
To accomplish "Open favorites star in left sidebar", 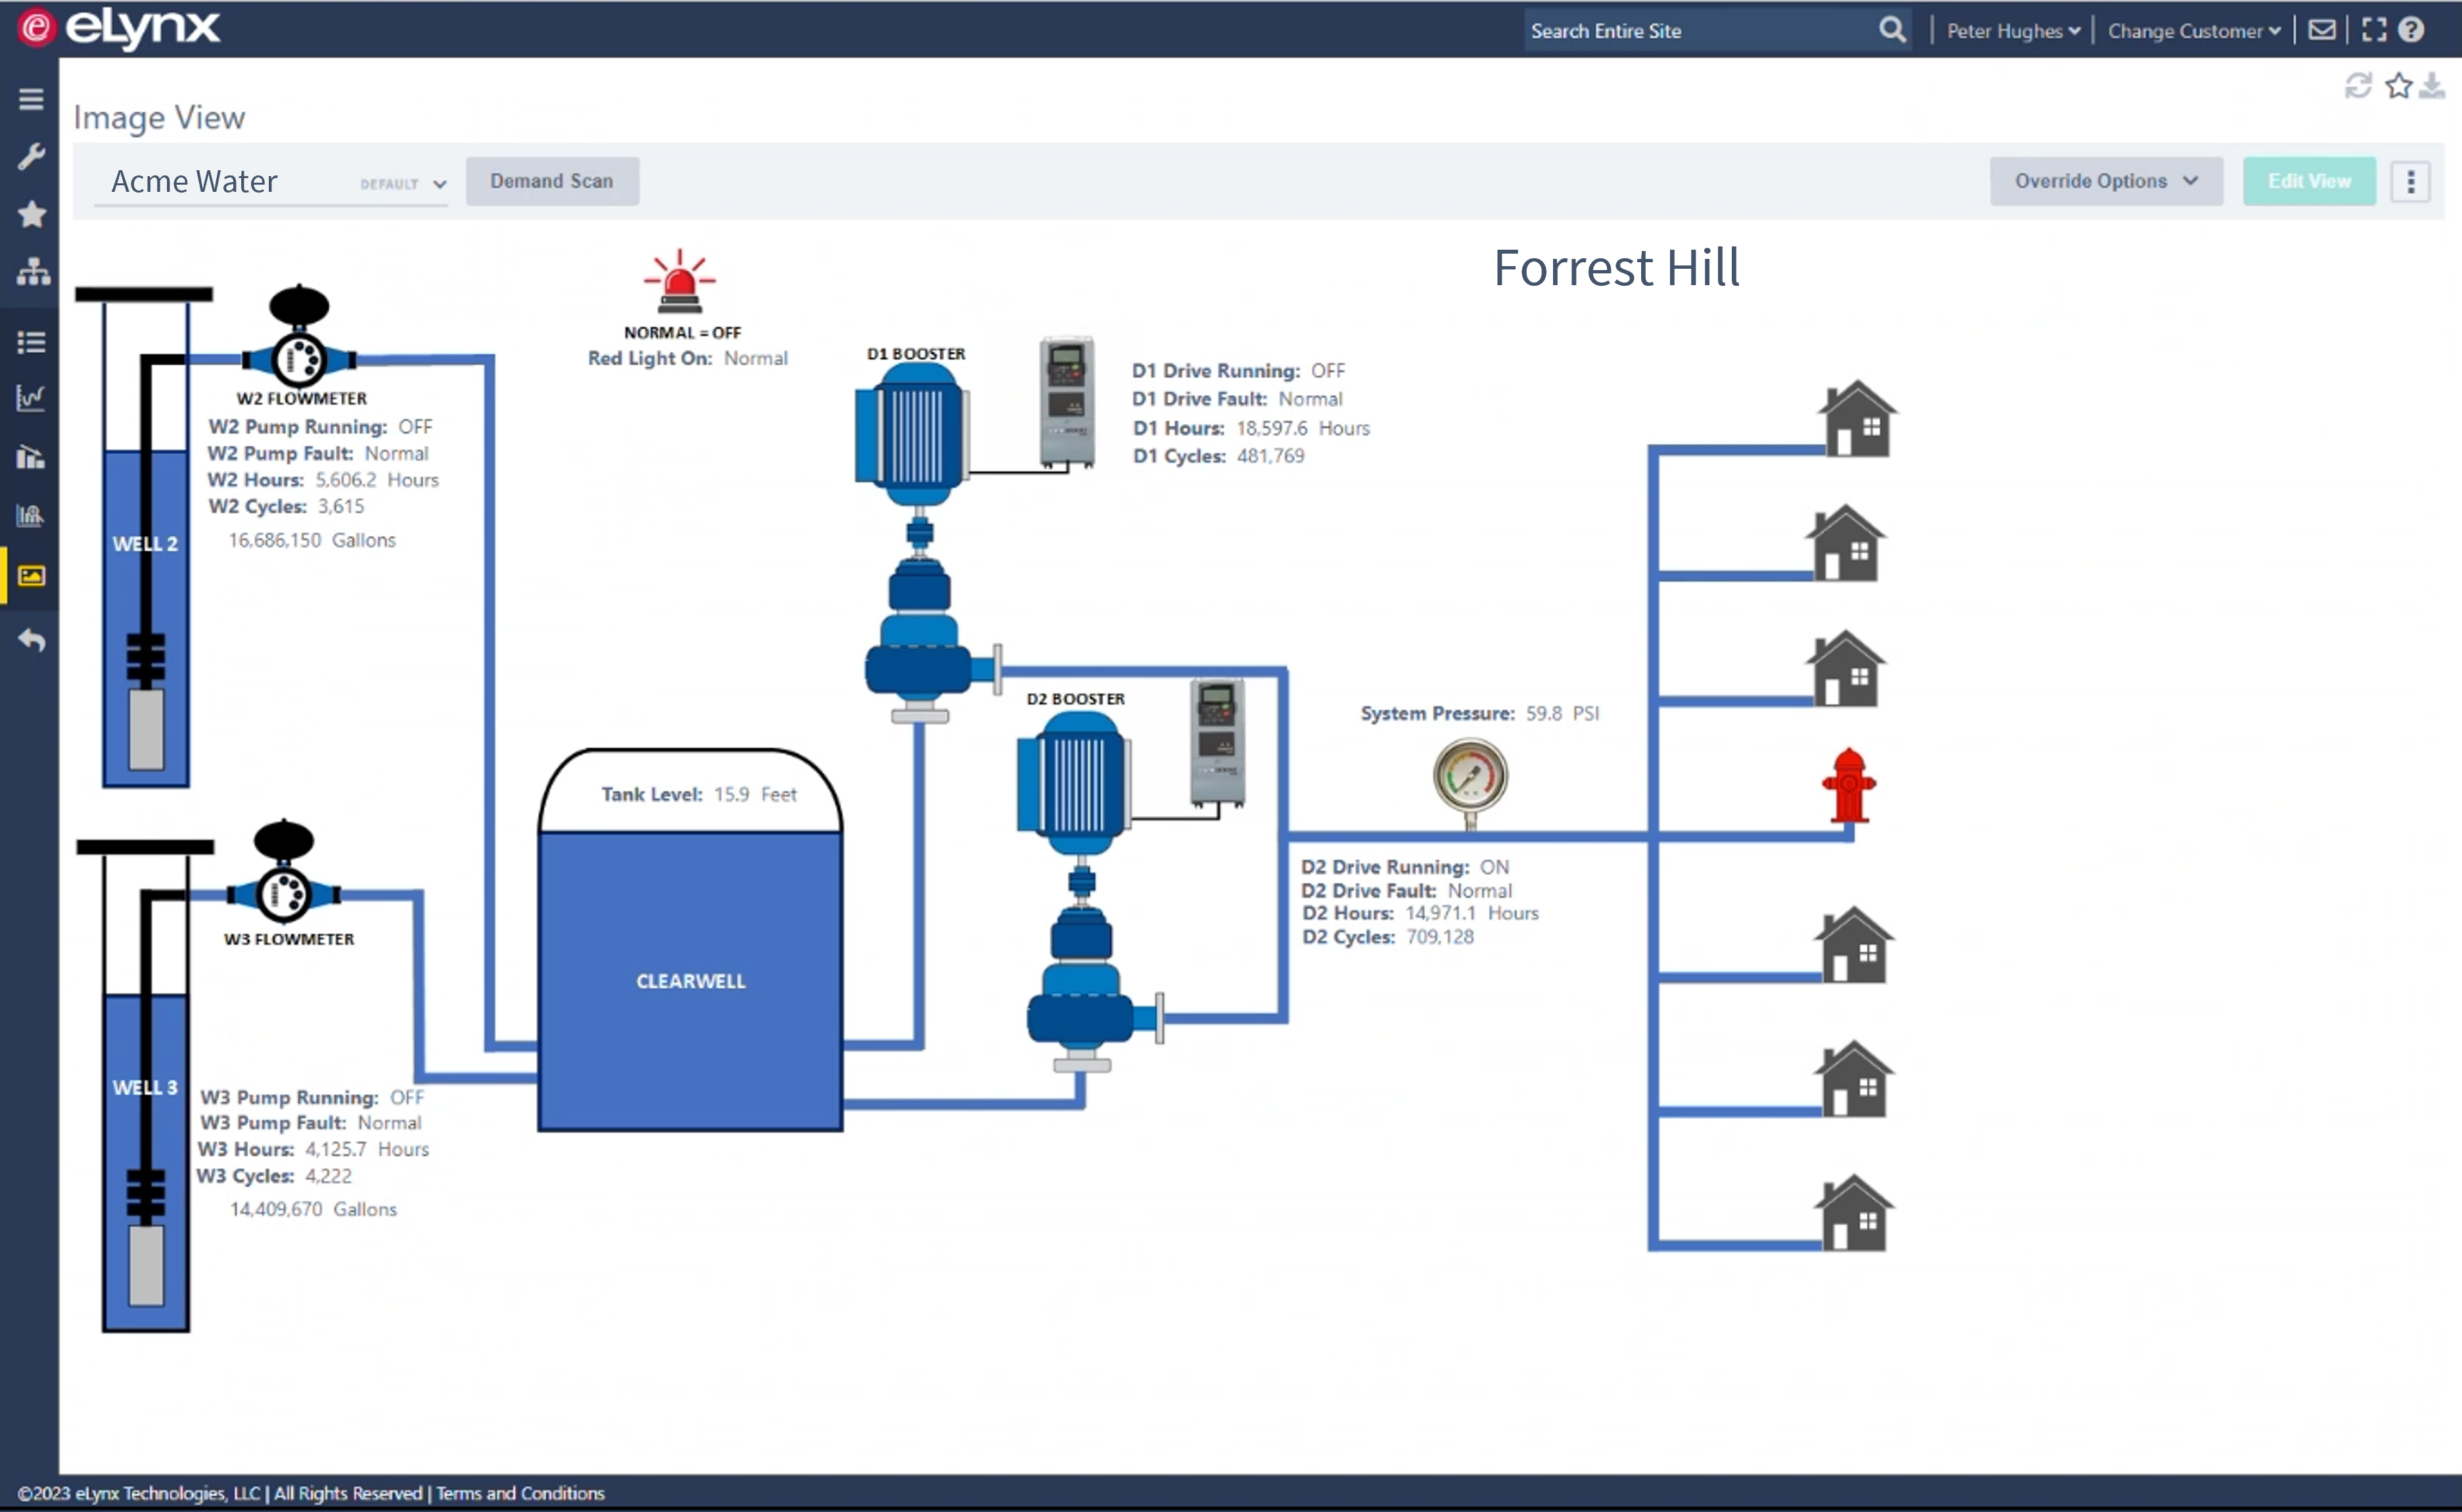I will click(31, 214).
